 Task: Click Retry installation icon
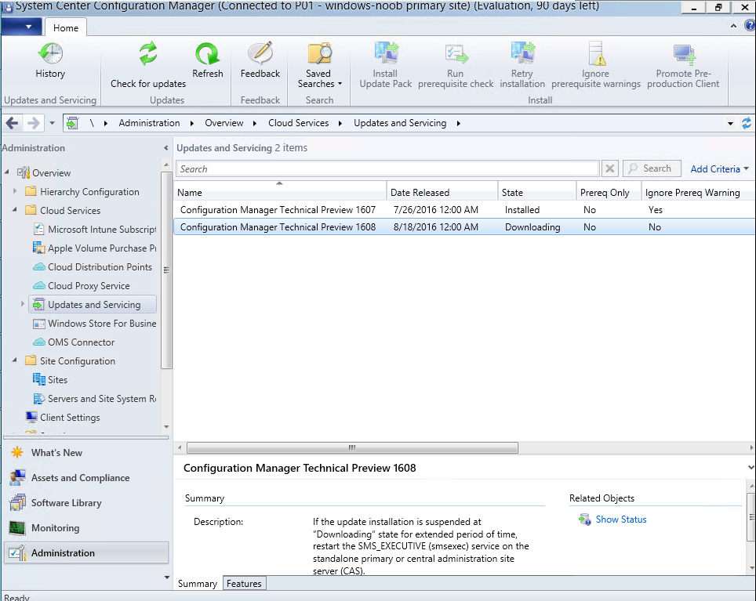tap(522, 53)
